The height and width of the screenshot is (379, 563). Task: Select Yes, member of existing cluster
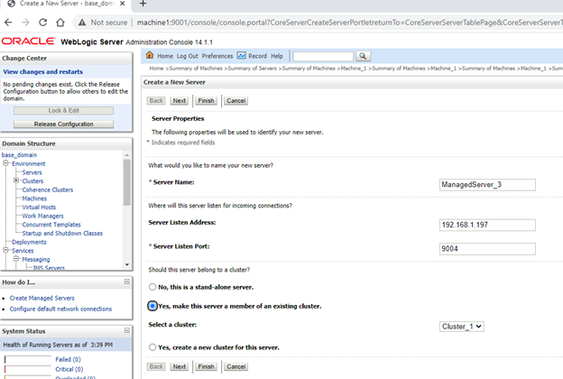(152, 306)
